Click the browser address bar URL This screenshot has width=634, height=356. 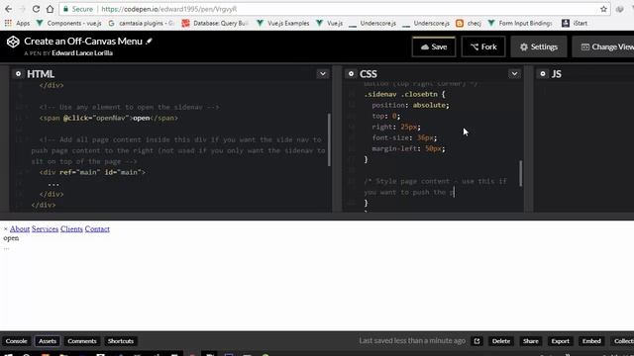tap(169, 9)
